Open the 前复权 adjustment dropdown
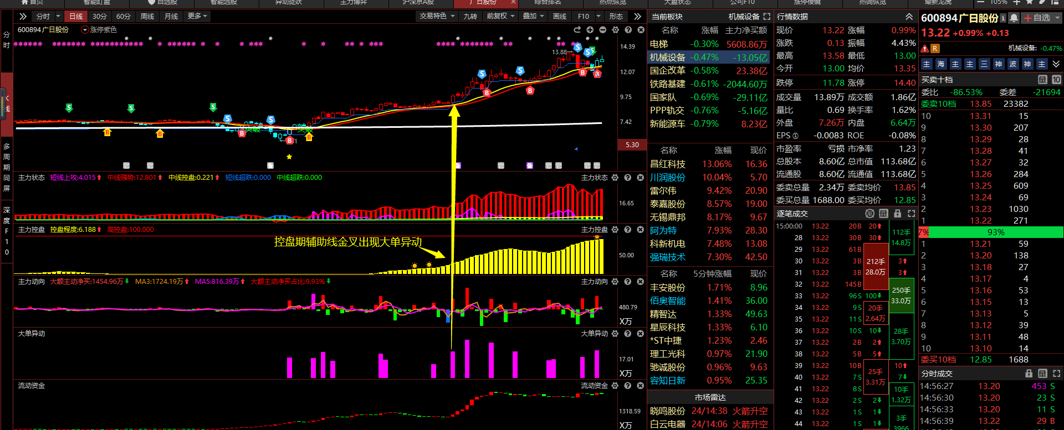1064x430 pixels. 501,17
